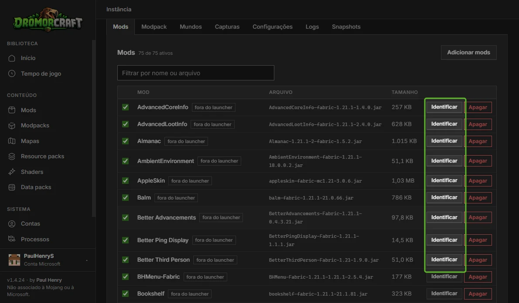This screenshot has width=519, height=303.
Task: Click the Adicionar mods button
Action: pyautogui.click(x=469, y=53)
